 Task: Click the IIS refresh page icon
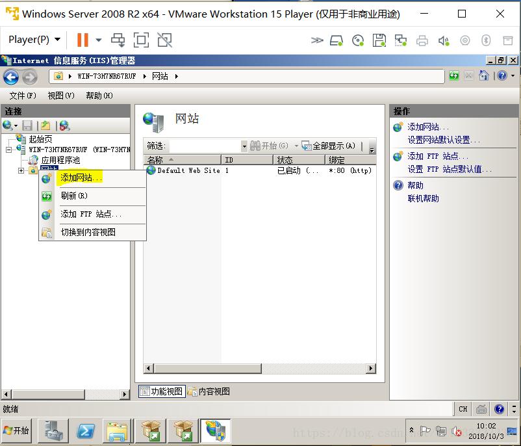[x=454, y=76]
